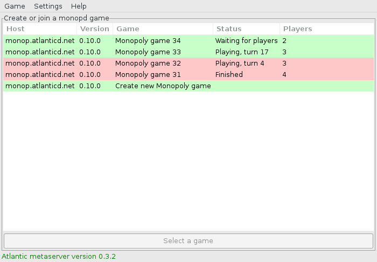Image resolution: width=377 pixels, height=262 pixels.
Task: Open the Help menu
Action: click(79, 6)
